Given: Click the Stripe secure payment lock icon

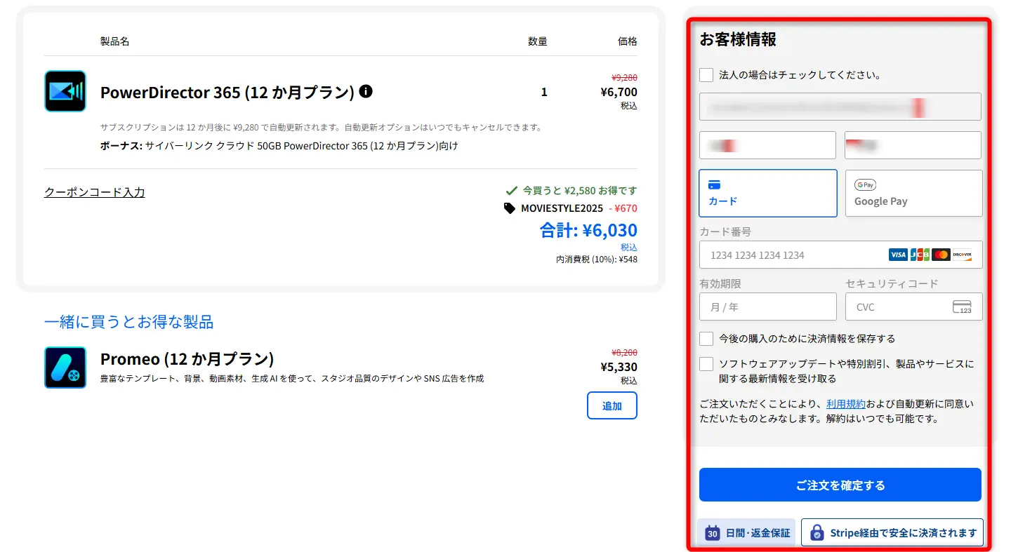Looking at the screenshot, I should [817, 532].
